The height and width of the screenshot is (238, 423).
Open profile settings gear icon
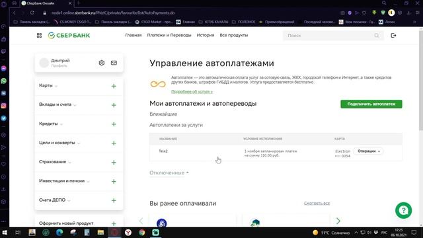(x=101, y=63)
